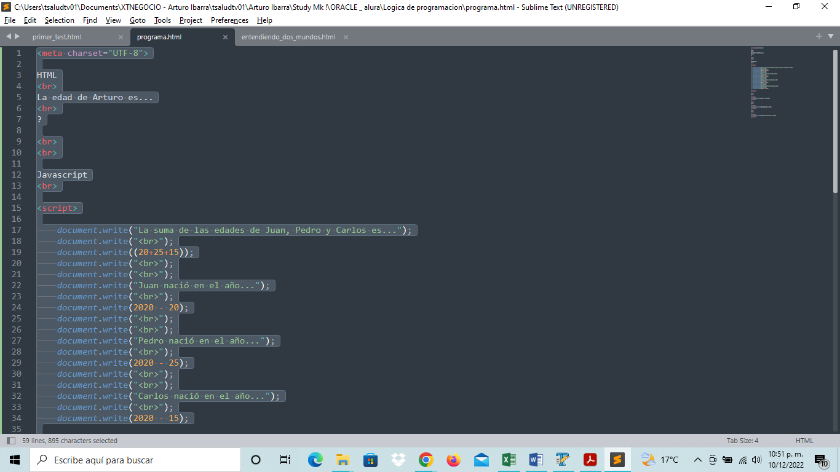Launch Microsoft Edge from taskbar
Image resolution: width=840 pixels, height=472 pixels.
(x=315, y=460)
